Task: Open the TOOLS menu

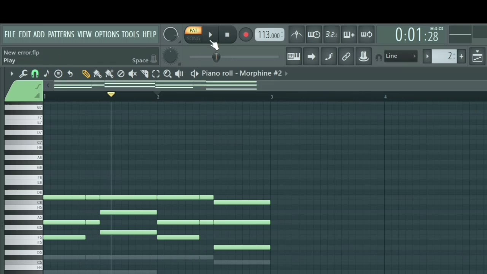Action: tap(131, 35)
